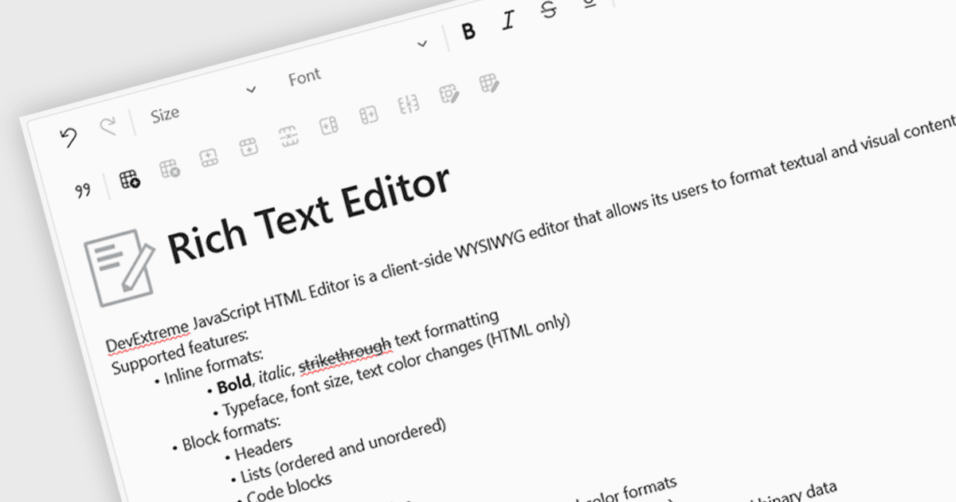The width and height of the screenshot is (956, 502).
Task: Open the cell properties dialog
Action: (x=449, y=93)
